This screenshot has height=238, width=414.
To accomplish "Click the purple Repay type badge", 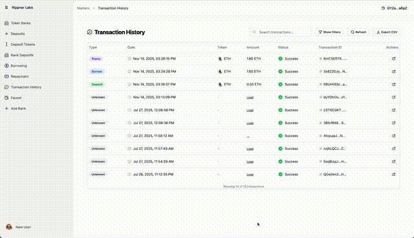I will [x=96, y=59].
